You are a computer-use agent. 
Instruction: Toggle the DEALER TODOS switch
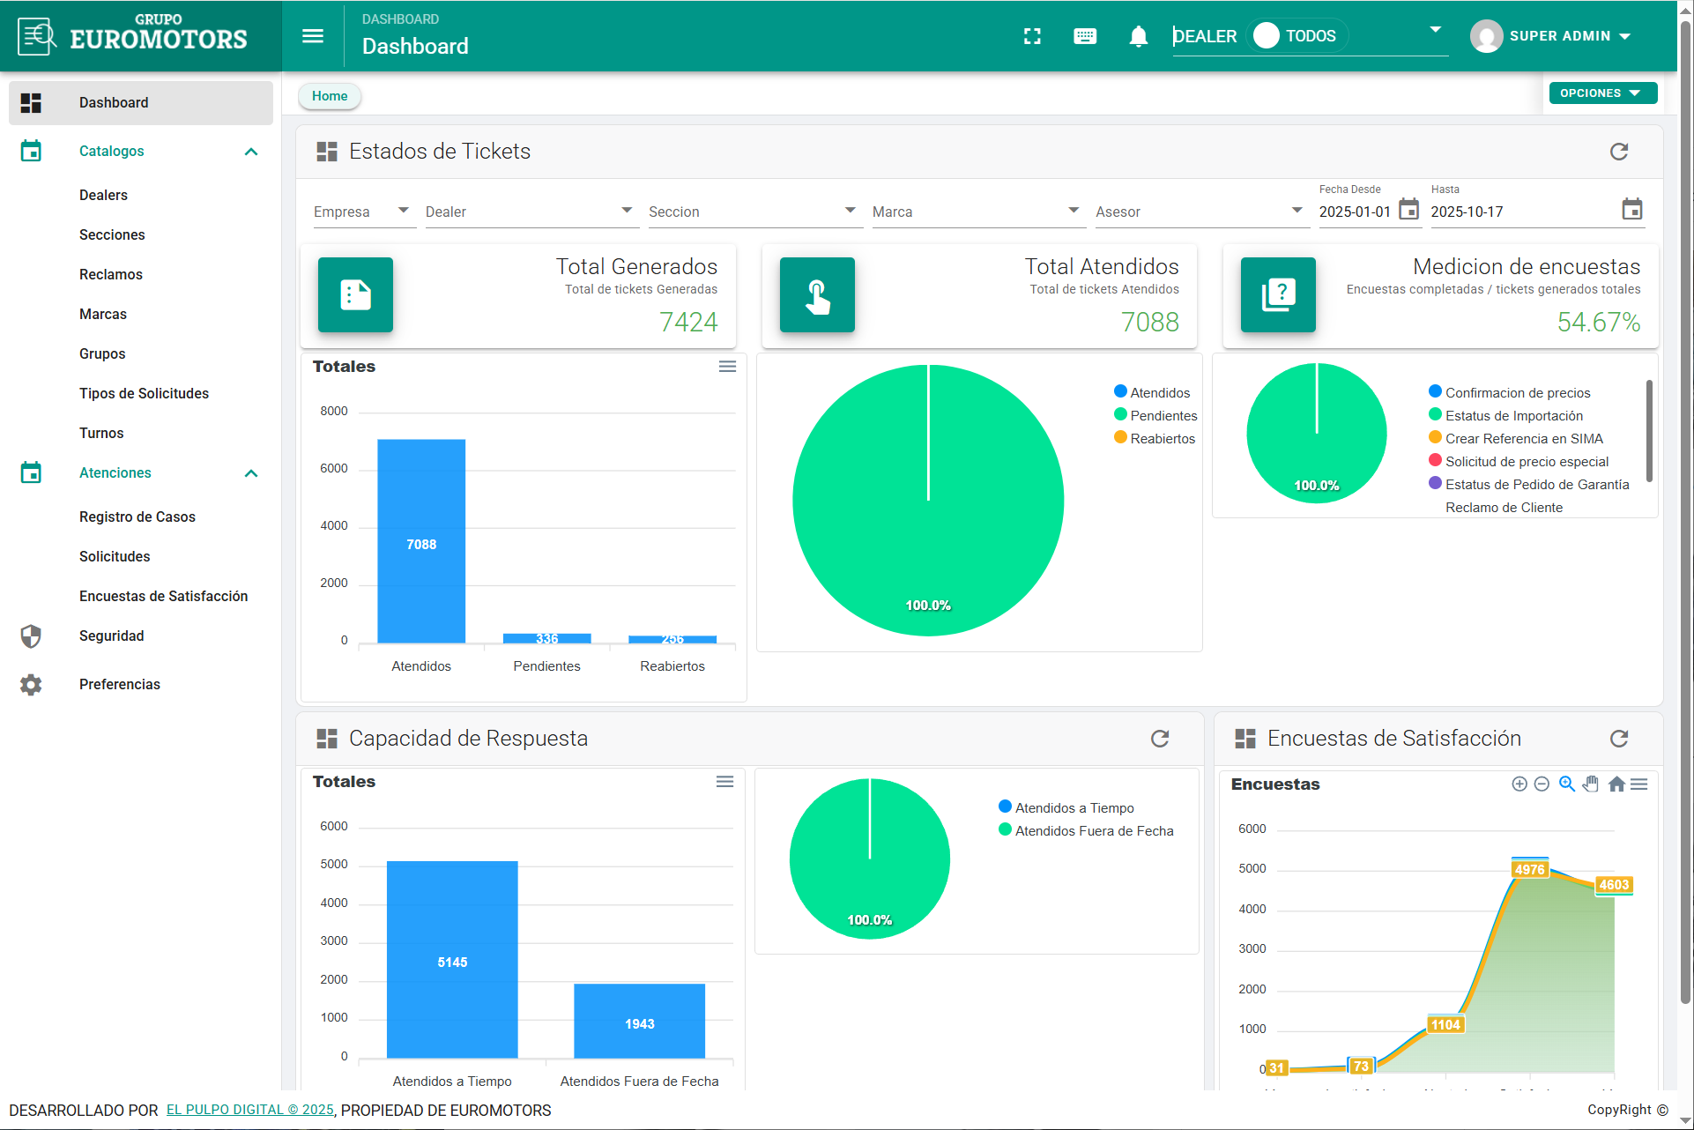[x=1267, y=36]
